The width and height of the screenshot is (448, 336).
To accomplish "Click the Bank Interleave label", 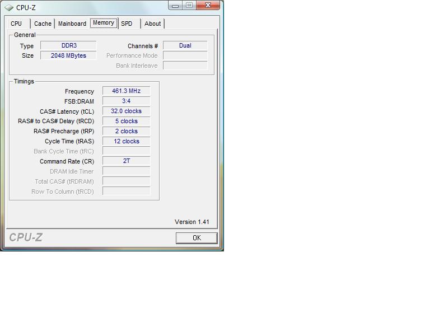I will tap(137, 66).
